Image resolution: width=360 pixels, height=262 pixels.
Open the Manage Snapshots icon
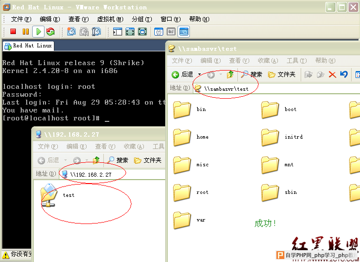(x=96, y=32)
